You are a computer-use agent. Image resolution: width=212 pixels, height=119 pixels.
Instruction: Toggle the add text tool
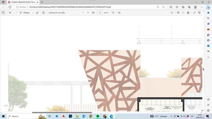(x=43, y=13)
